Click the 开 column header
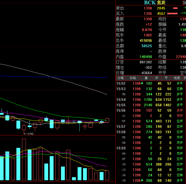 (157, 78)
